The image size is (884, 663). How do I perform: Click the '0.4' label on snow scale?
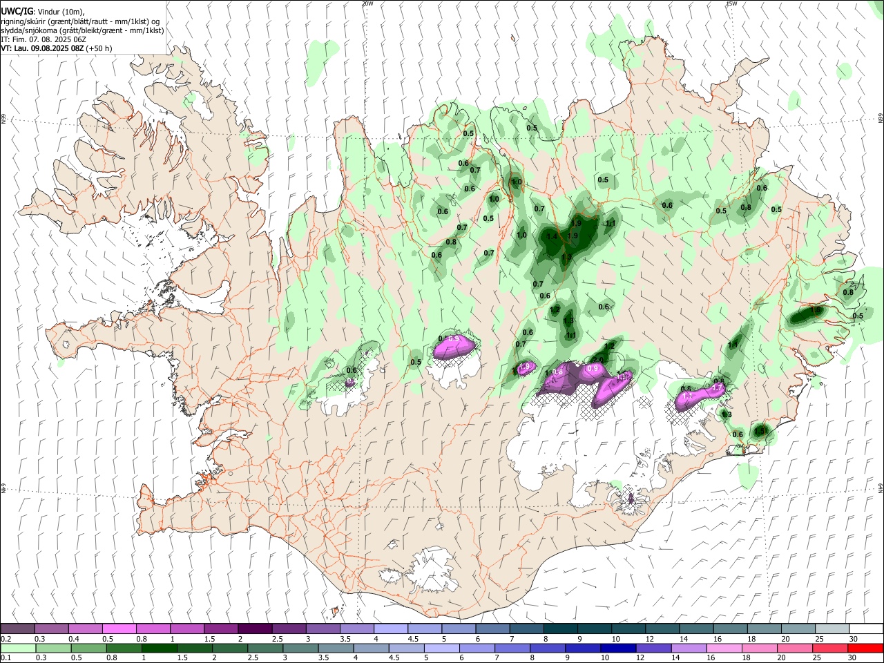click(73, 639)
